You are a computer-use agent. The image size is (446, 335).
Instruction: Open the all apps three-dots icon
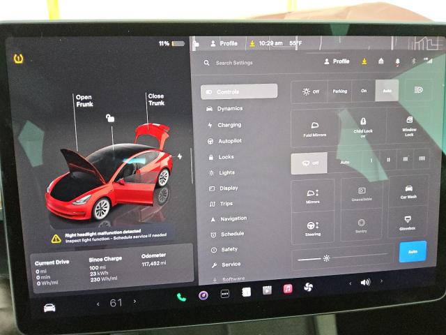(224, 294)
